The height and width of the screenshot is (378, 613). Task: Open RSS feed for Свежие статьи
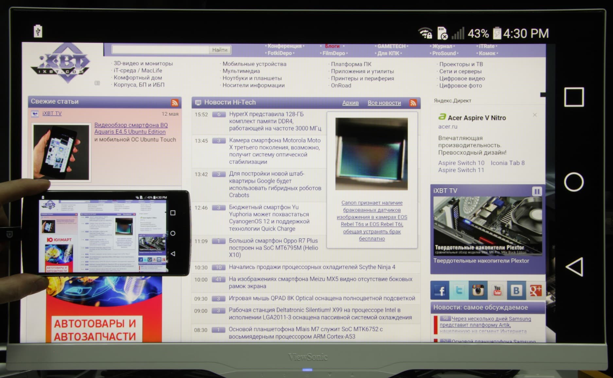click(175, 103)
